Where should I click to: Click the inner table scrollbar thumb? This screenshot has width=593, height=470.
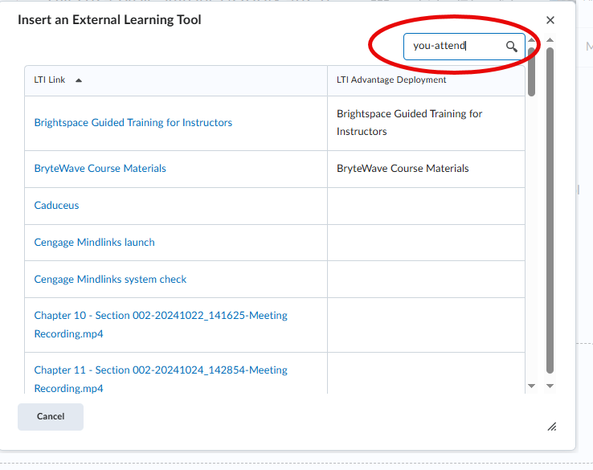531,72
